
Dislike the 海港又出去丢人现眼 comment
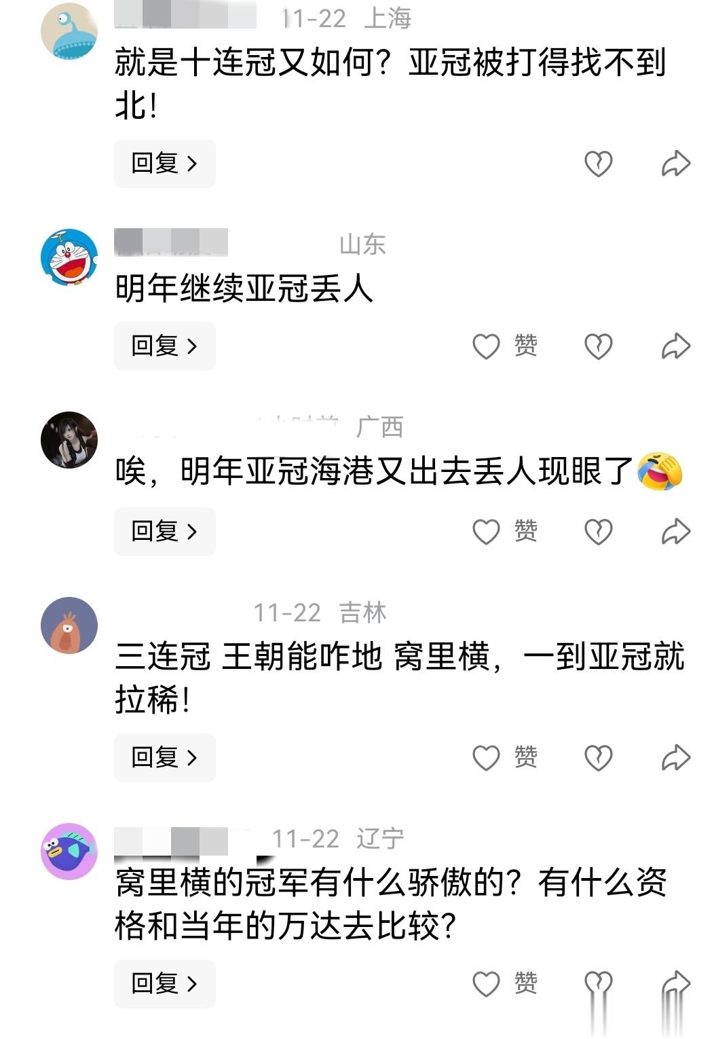pyautogui.click(x=599, y=532)
